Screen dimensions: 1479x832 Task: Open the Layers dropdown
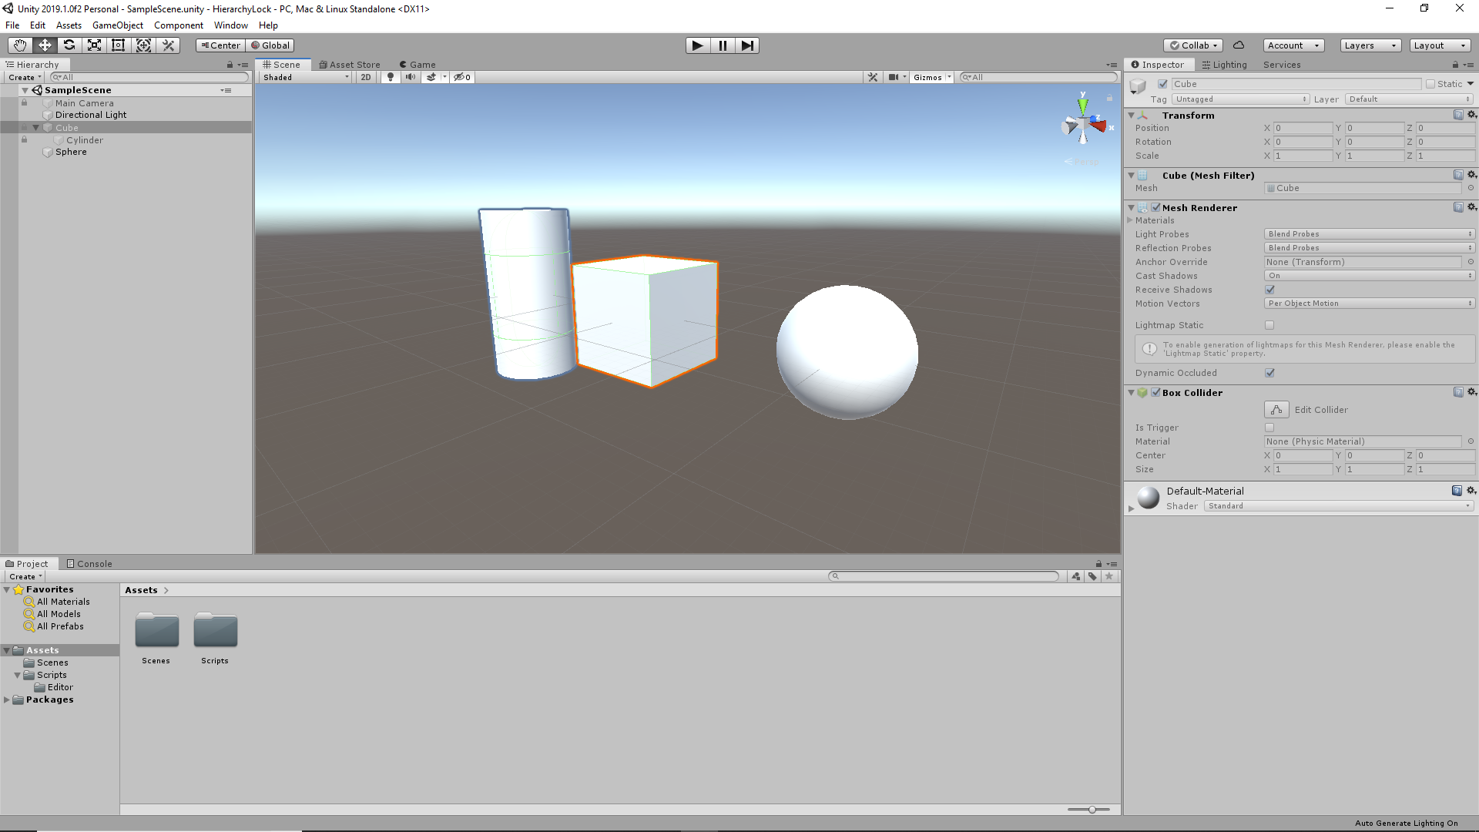[1370, 45]
